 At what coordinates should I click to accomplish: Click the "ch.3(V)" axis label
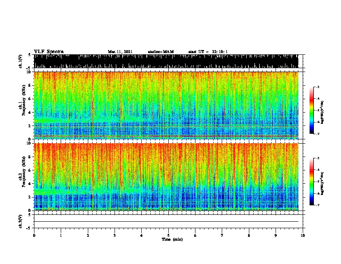[x=20, y=221]
